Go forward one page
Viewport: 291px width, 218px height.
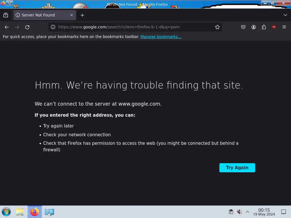(x=17, y=27)
